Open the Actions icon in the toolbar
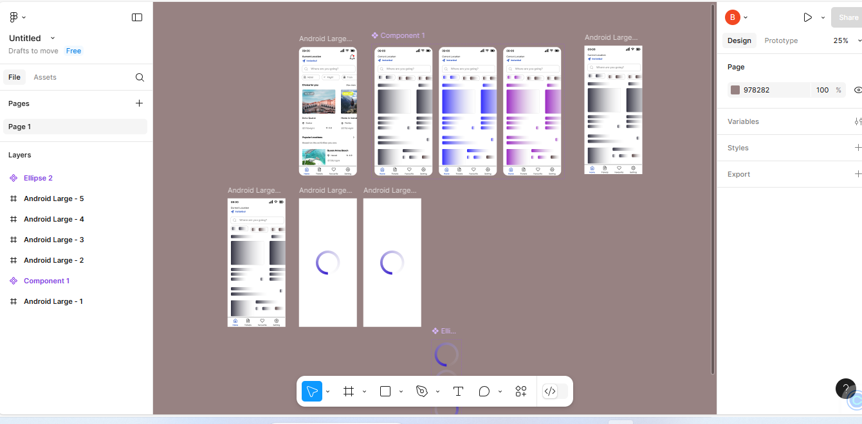The width and height of the screenshot is (862, 424). [521, 391]
